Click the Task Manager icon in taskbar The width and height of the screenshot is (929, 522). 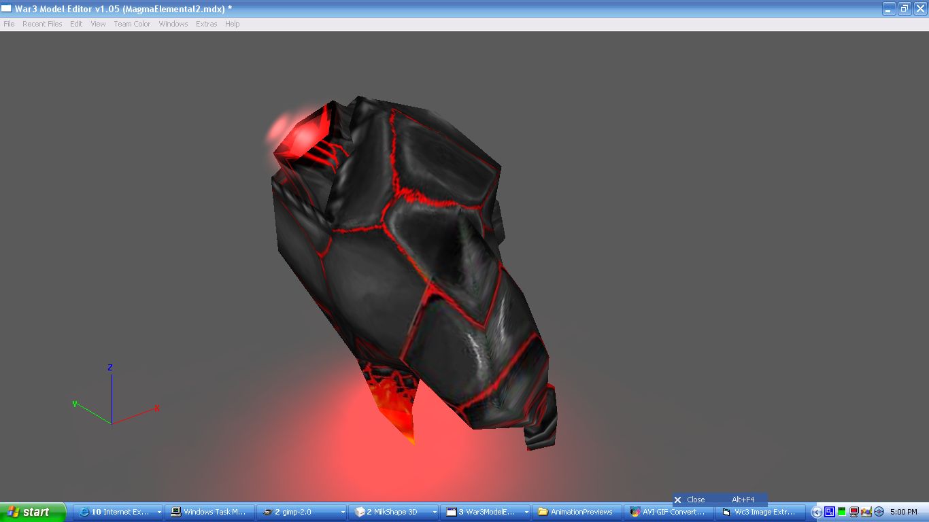tap(176, 512)
